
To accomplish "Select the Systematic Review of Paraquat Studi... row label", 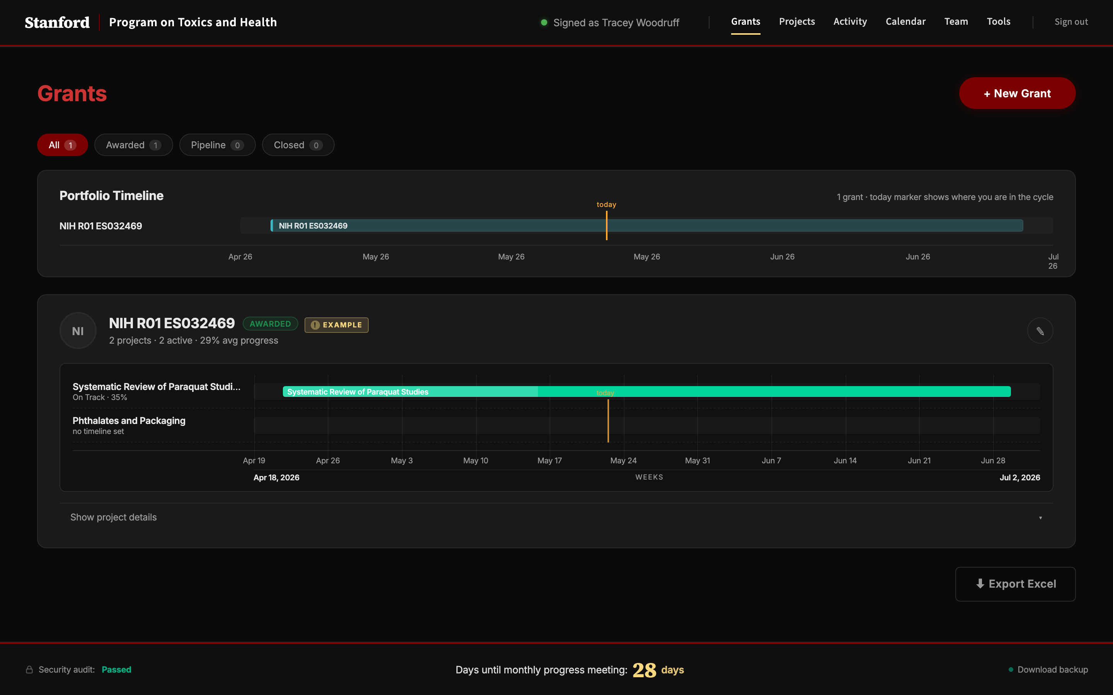I will (x=157, y=386).
